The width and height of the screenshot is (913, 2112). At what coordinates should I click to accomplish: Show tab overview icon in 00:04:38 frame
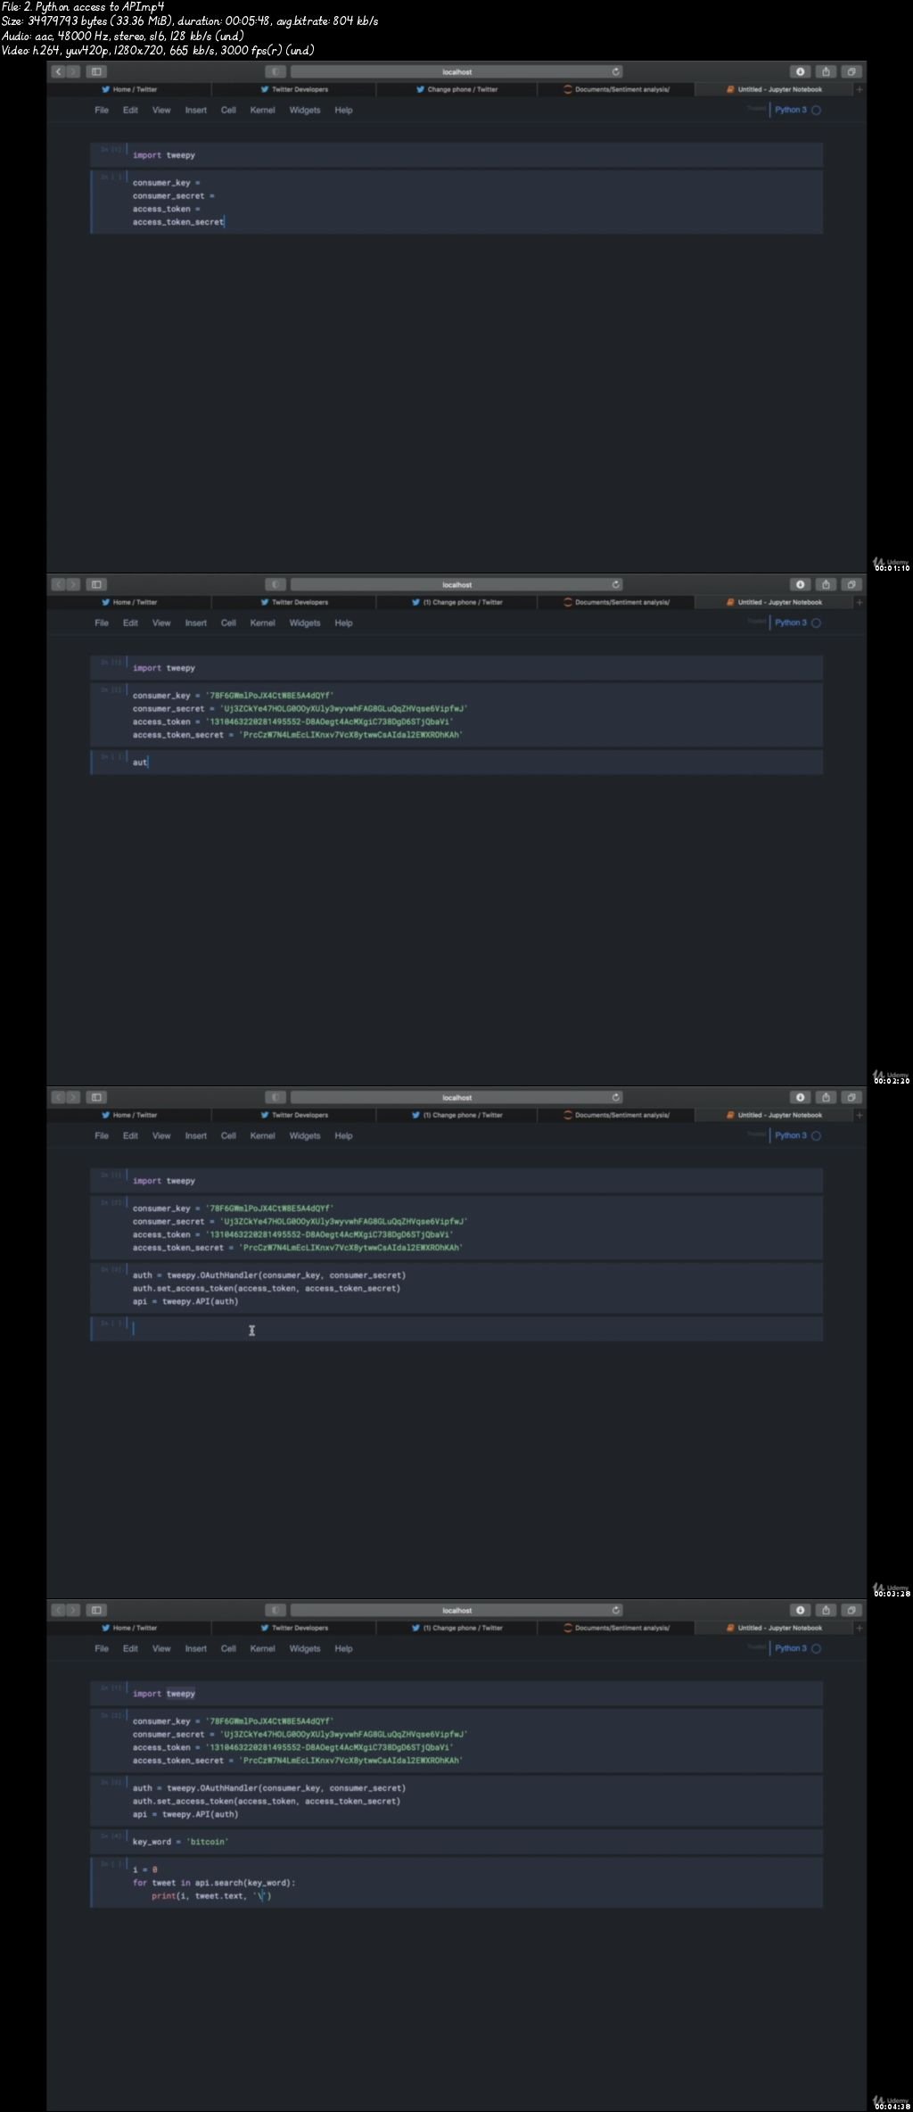tap(851, 1610)
